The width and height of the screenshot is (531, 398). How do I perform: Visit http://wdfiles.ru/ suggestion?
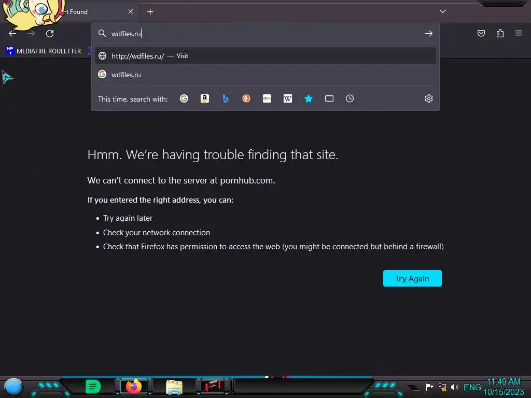click(x=265, y=56)
